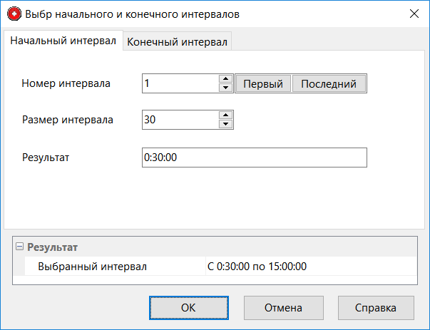Increase Размер интервала with the up arrow
Image resolution: width=430 pixels, height=330 pixels.
click(x=226, y=115)
